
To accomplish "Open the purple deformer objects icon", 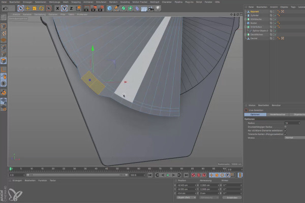I will 137,8.
